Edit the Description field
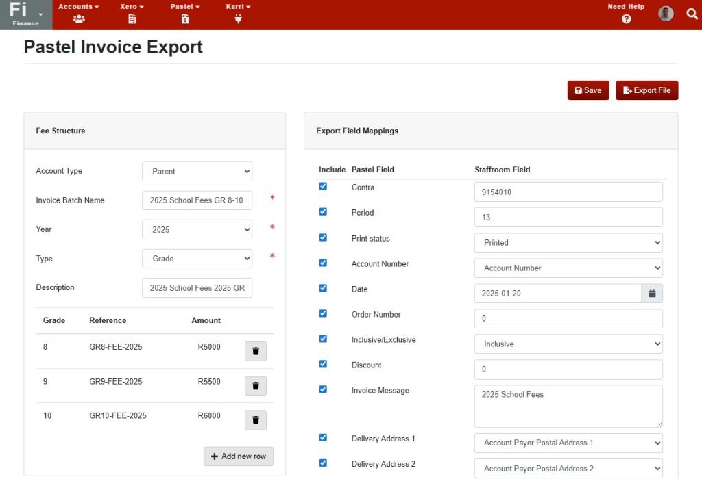The height and width of the screenshot is (479, 702). (197, 288)
